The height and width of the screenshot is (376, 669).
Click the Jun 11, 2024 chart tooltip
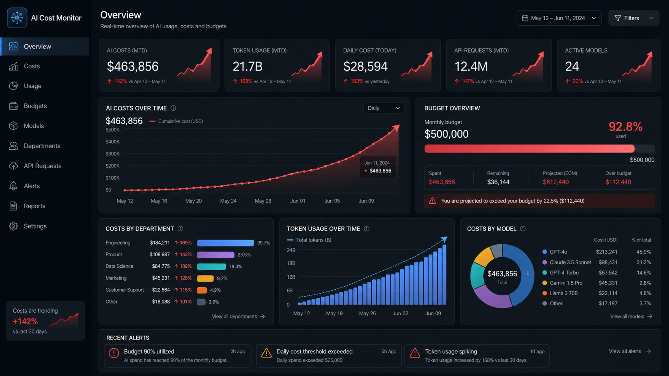coord(378,167)
